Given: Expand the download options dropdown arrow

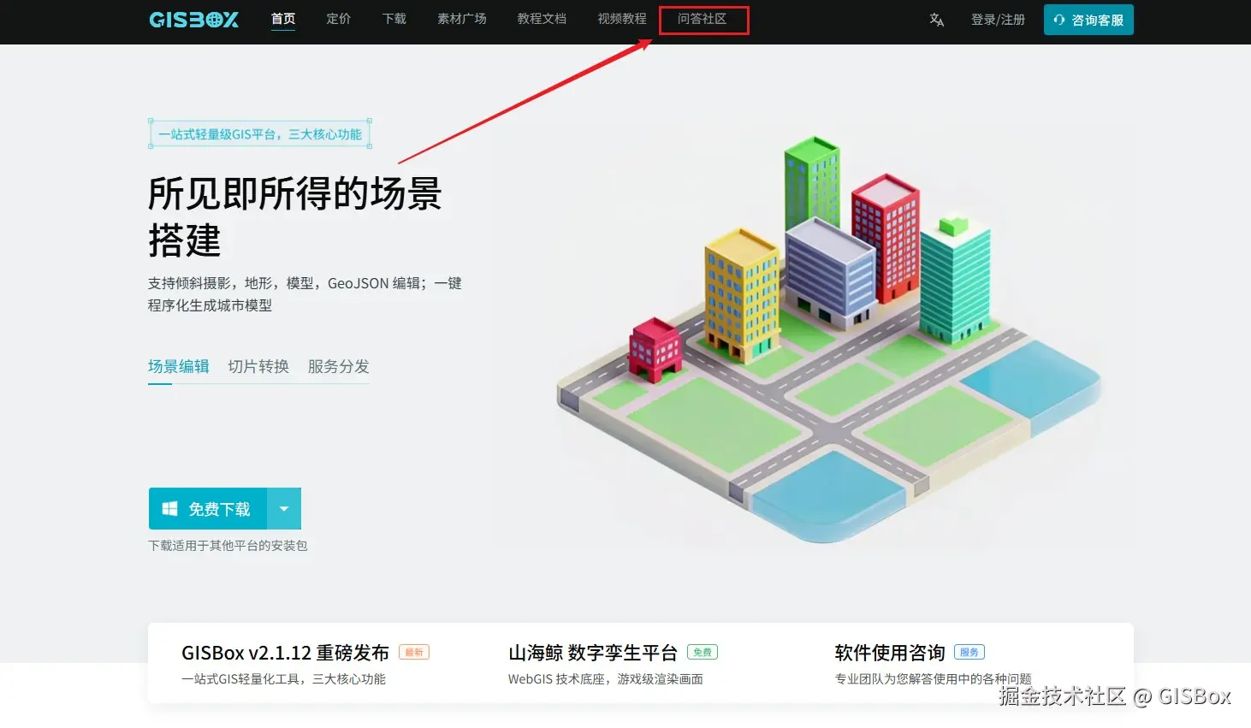Looking at the screenshot, I should click(x=284, y=509).
